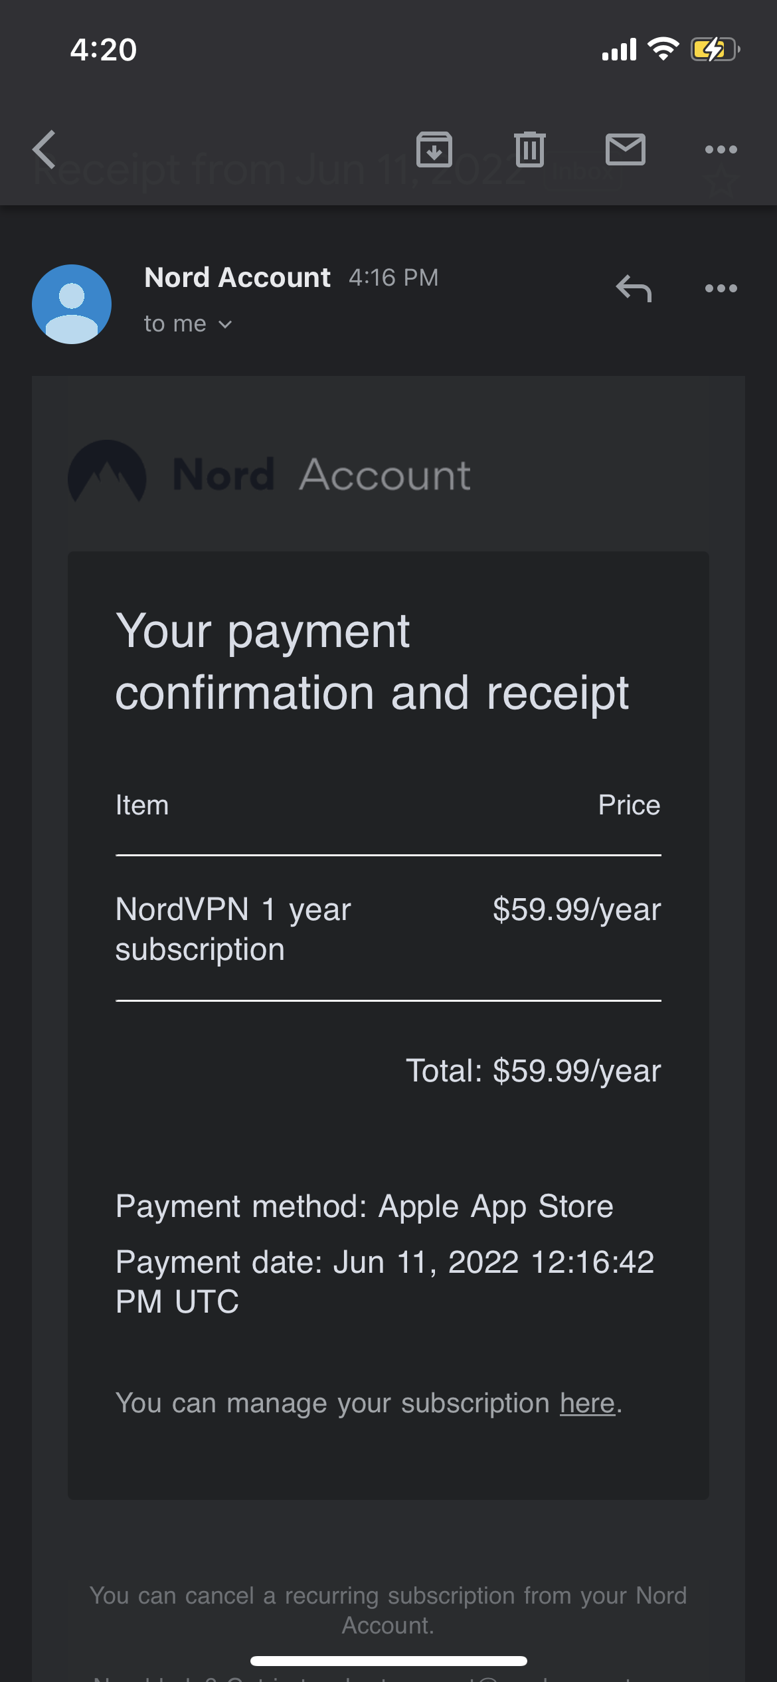Tap the sender name Nord Account

pyautogui.click(x=237, y=278)
